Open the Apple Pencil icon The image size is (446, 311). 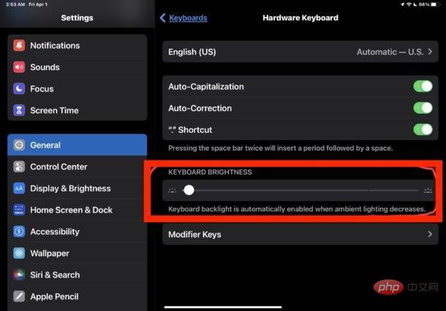coord(19,296)
